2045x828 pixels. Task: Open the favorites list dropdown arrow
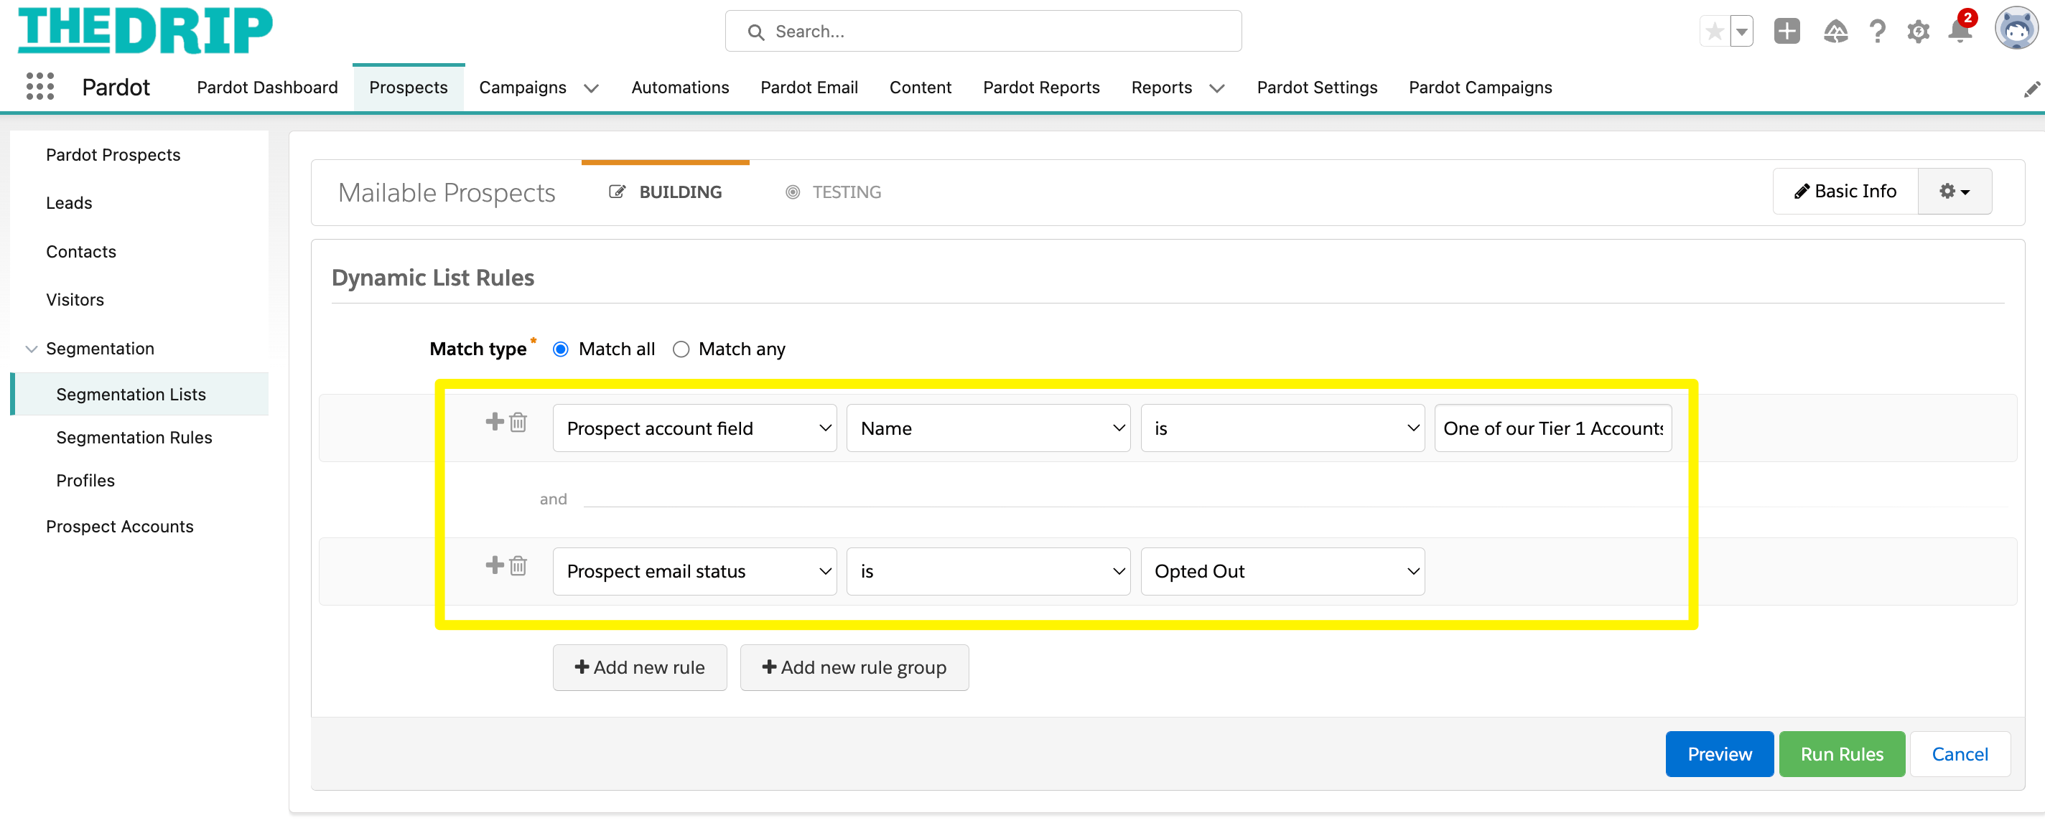coord(1742,31)
